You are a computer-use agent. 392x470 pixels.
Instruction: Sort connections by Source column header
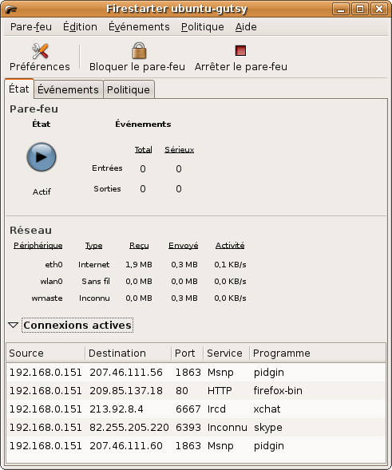click(x=46, y=353)
